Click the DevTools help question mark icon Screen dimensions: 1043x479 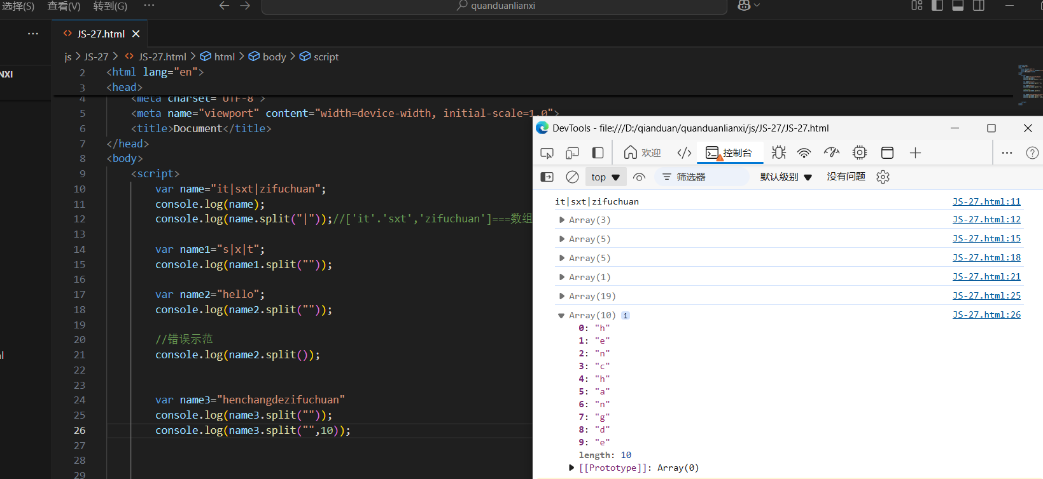click(1032, 153)
